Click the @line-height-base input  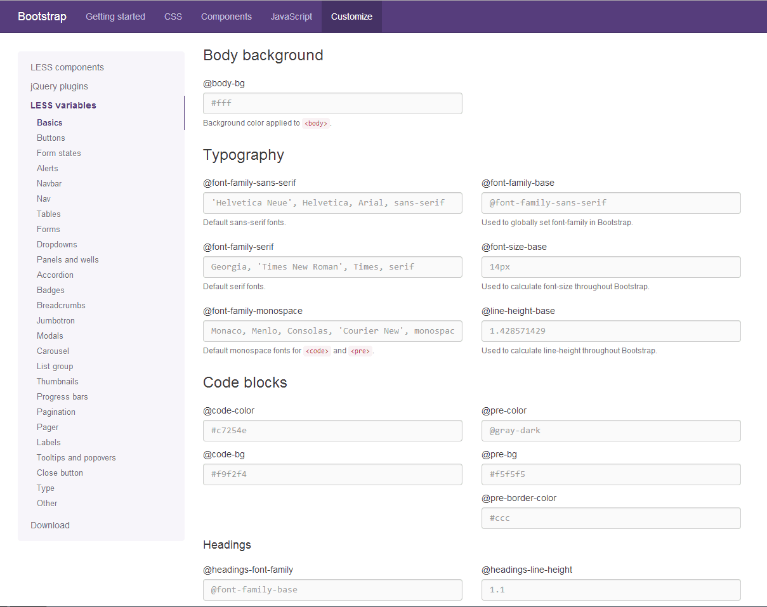click(610, 331)
